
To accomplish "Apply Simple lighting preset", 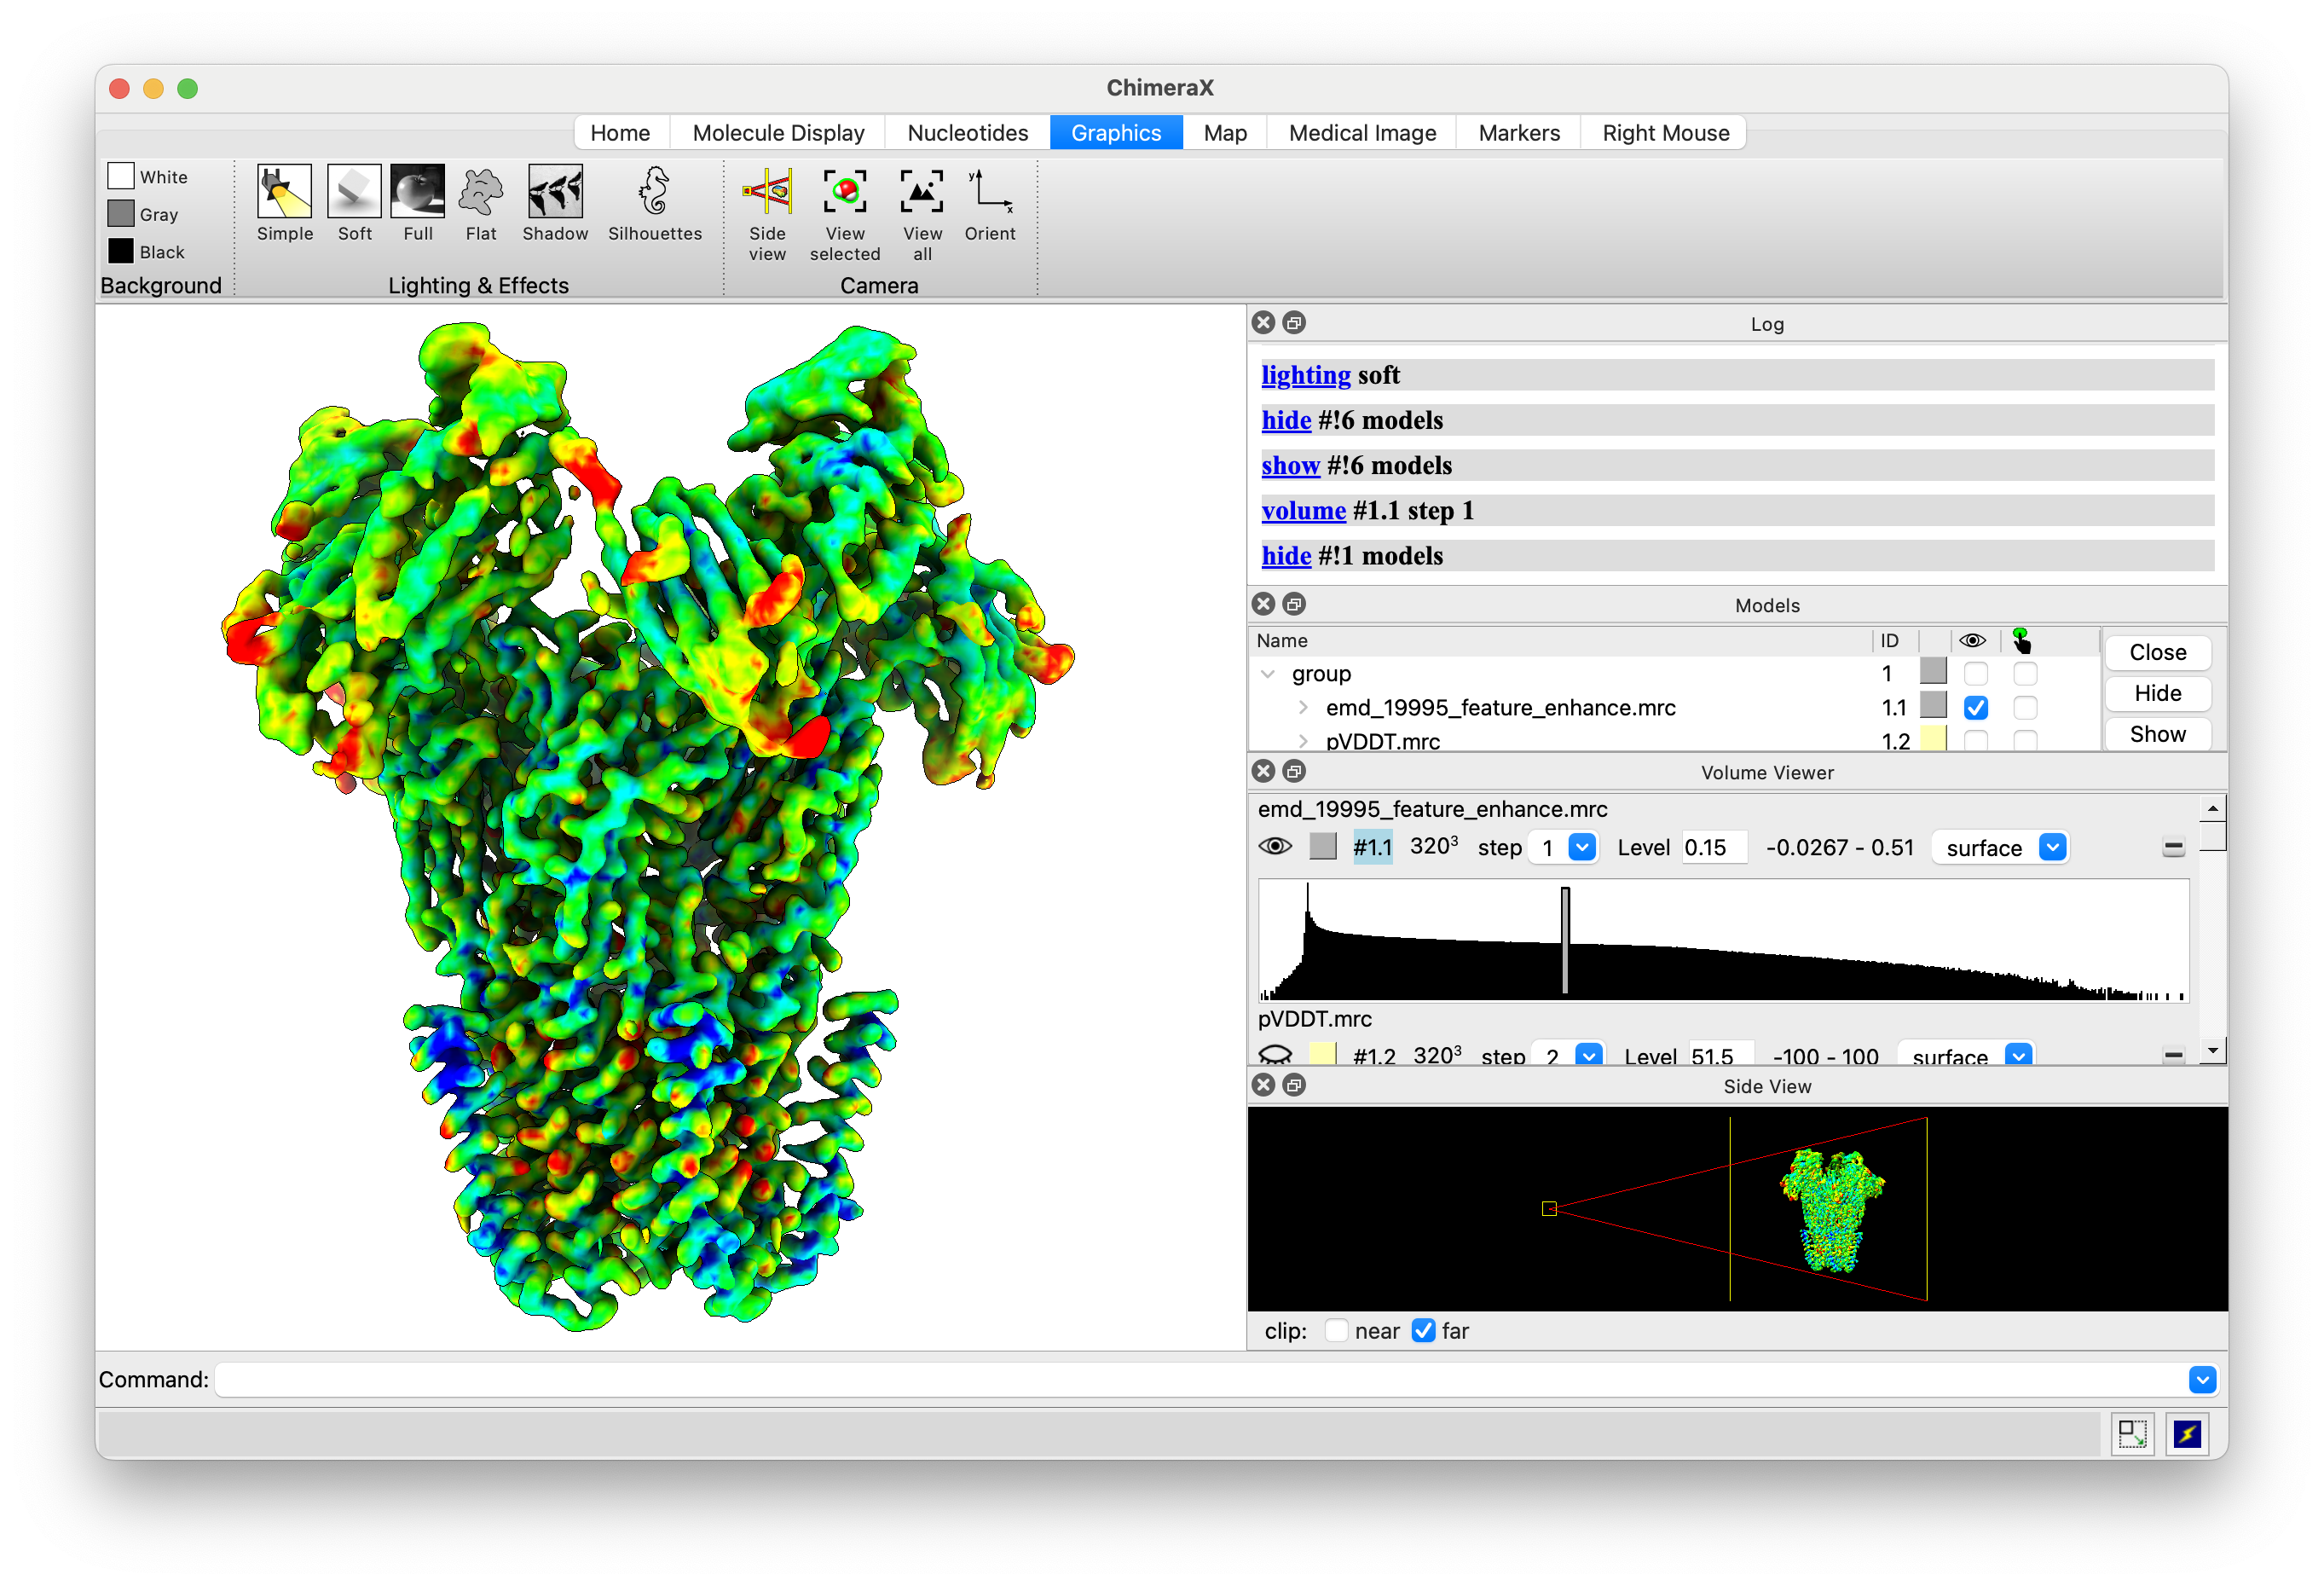I will click(285, 203).
